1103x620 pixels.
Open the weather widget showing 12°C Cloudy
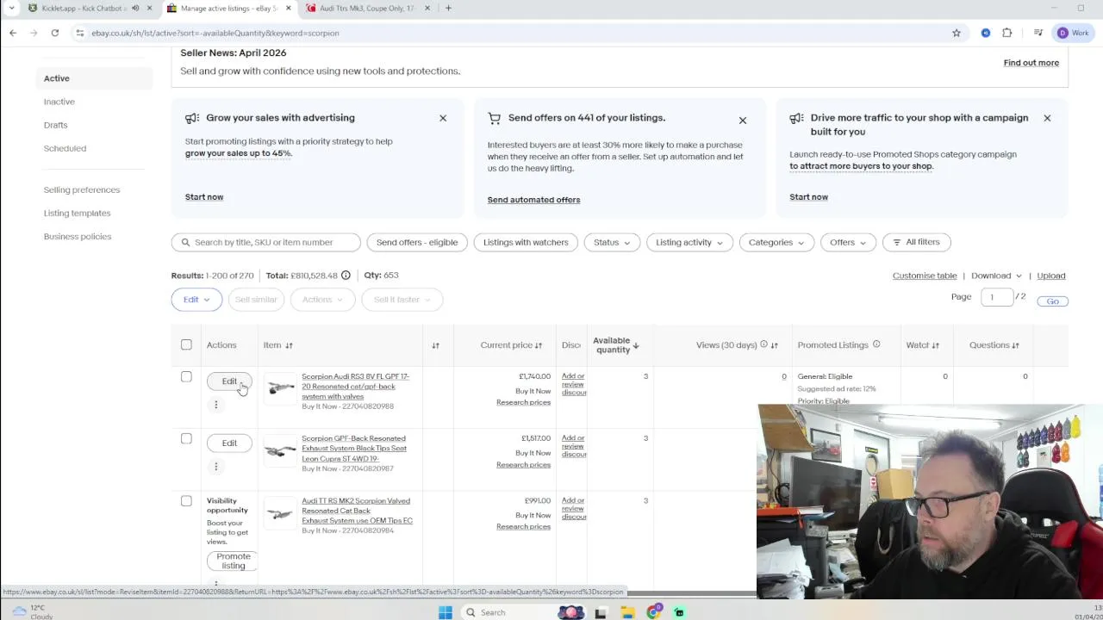click(x=32, y=611)
